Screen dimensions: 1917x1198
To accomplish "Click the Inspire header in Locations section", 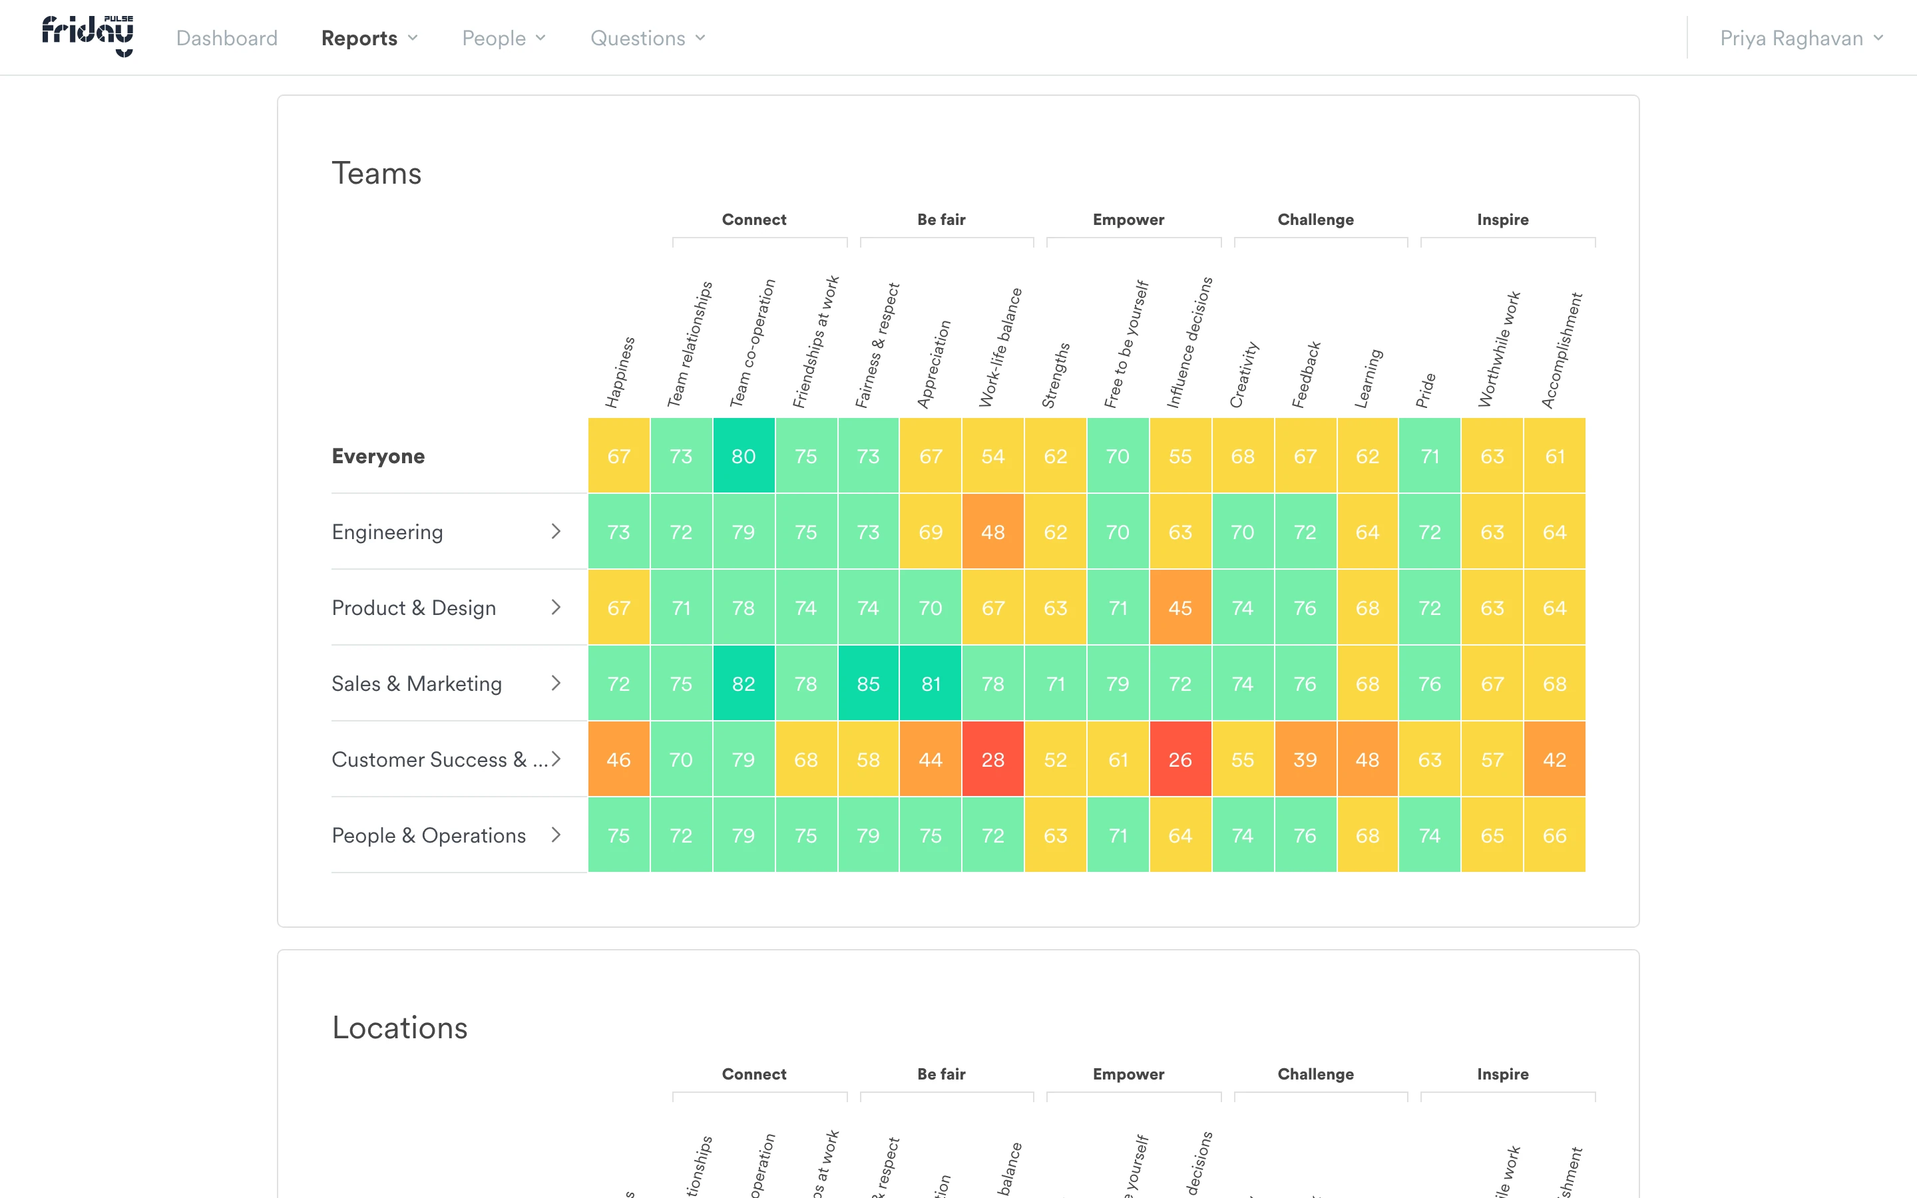I will coord(1503,1074).
